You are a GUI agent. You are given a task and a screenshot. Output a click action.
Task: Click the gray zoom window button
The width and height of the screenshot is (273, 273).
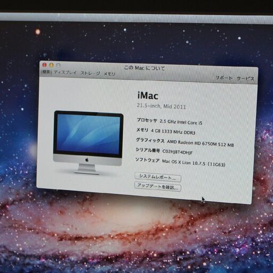coord(58,66)
